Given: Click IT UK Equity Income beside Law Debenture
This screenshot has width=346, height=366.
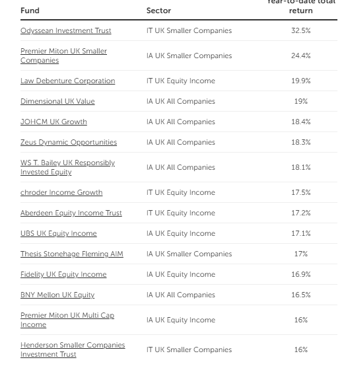Looking at the screenshot, I should tap(181, 81).
